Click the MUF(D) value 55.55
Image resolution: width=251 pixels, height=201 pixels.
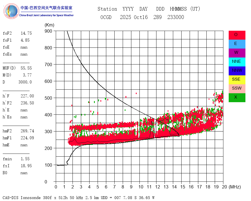26,68
